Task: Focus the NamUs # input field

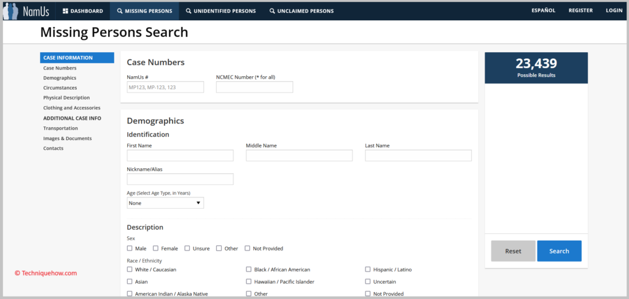Action: click(165, 87)
